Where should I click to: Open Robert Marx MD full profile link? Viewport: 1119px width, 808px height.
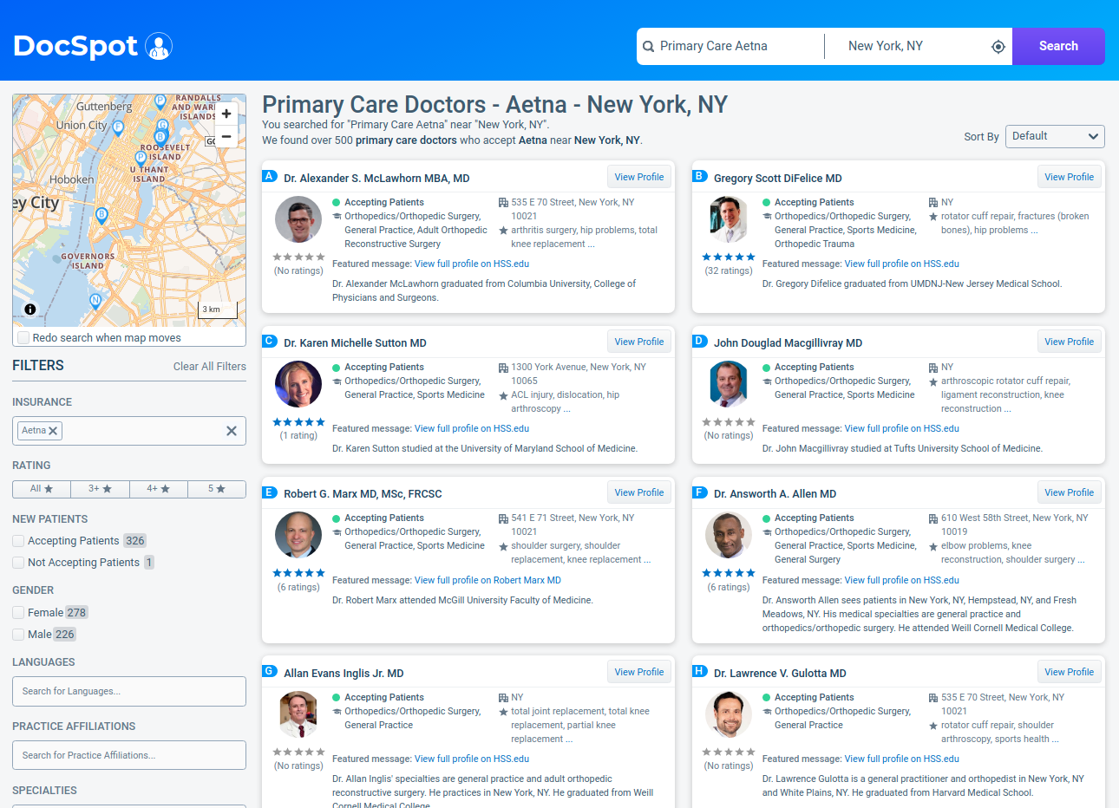click(488, 580)
